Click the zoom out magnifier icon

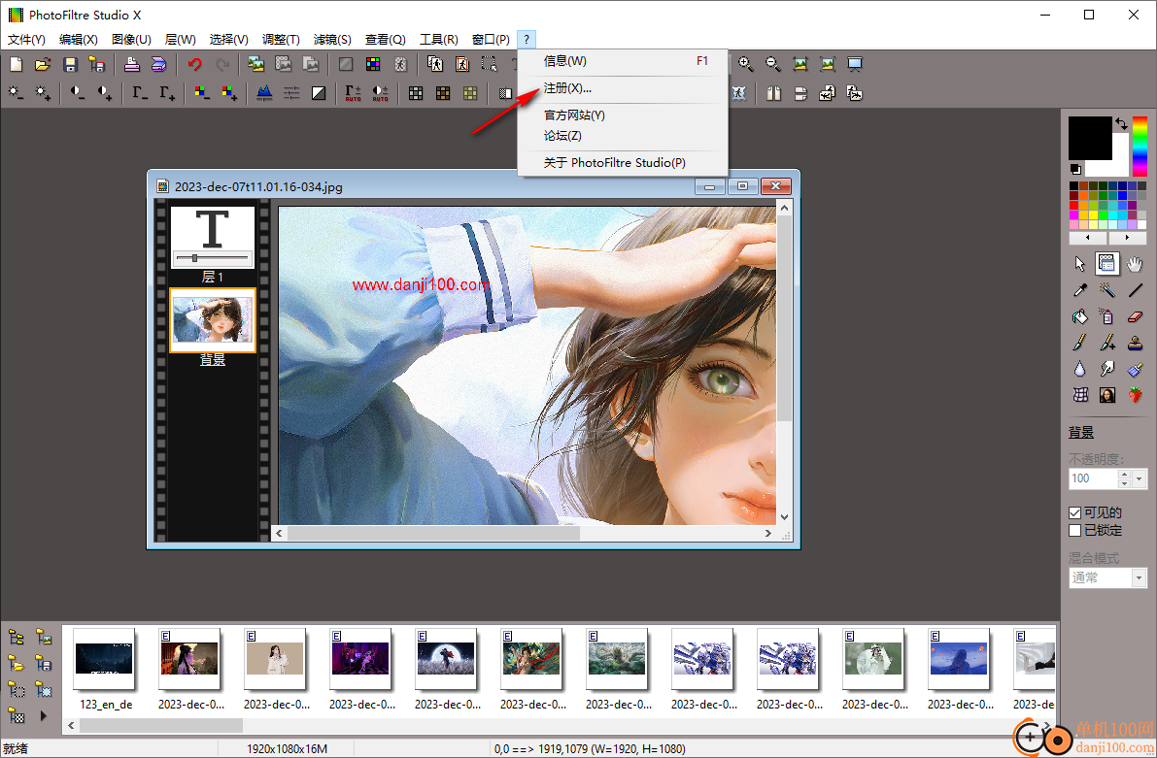pyautogui.click(x=773, y=64)
